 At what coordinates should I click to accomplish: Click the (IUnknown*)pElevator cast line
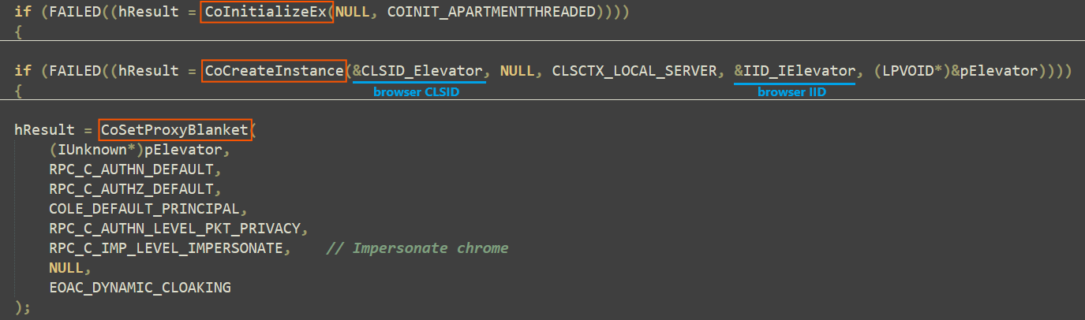[x=138, y=149]
